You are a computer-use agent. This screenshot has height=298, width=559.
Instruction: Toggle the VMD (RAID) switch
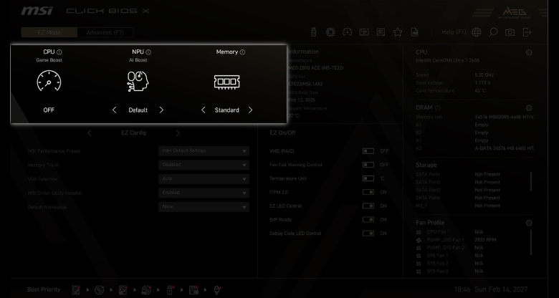coord(368,151)
